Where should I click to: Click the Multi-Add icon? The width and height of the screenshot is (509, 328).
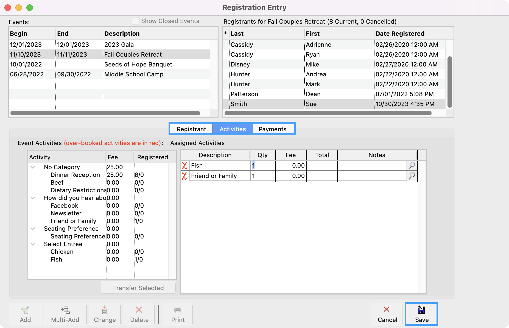coord(65,310)
